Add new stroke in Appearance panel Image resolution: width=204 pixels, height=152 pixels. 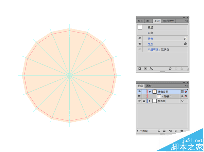[x=140, y=69]
